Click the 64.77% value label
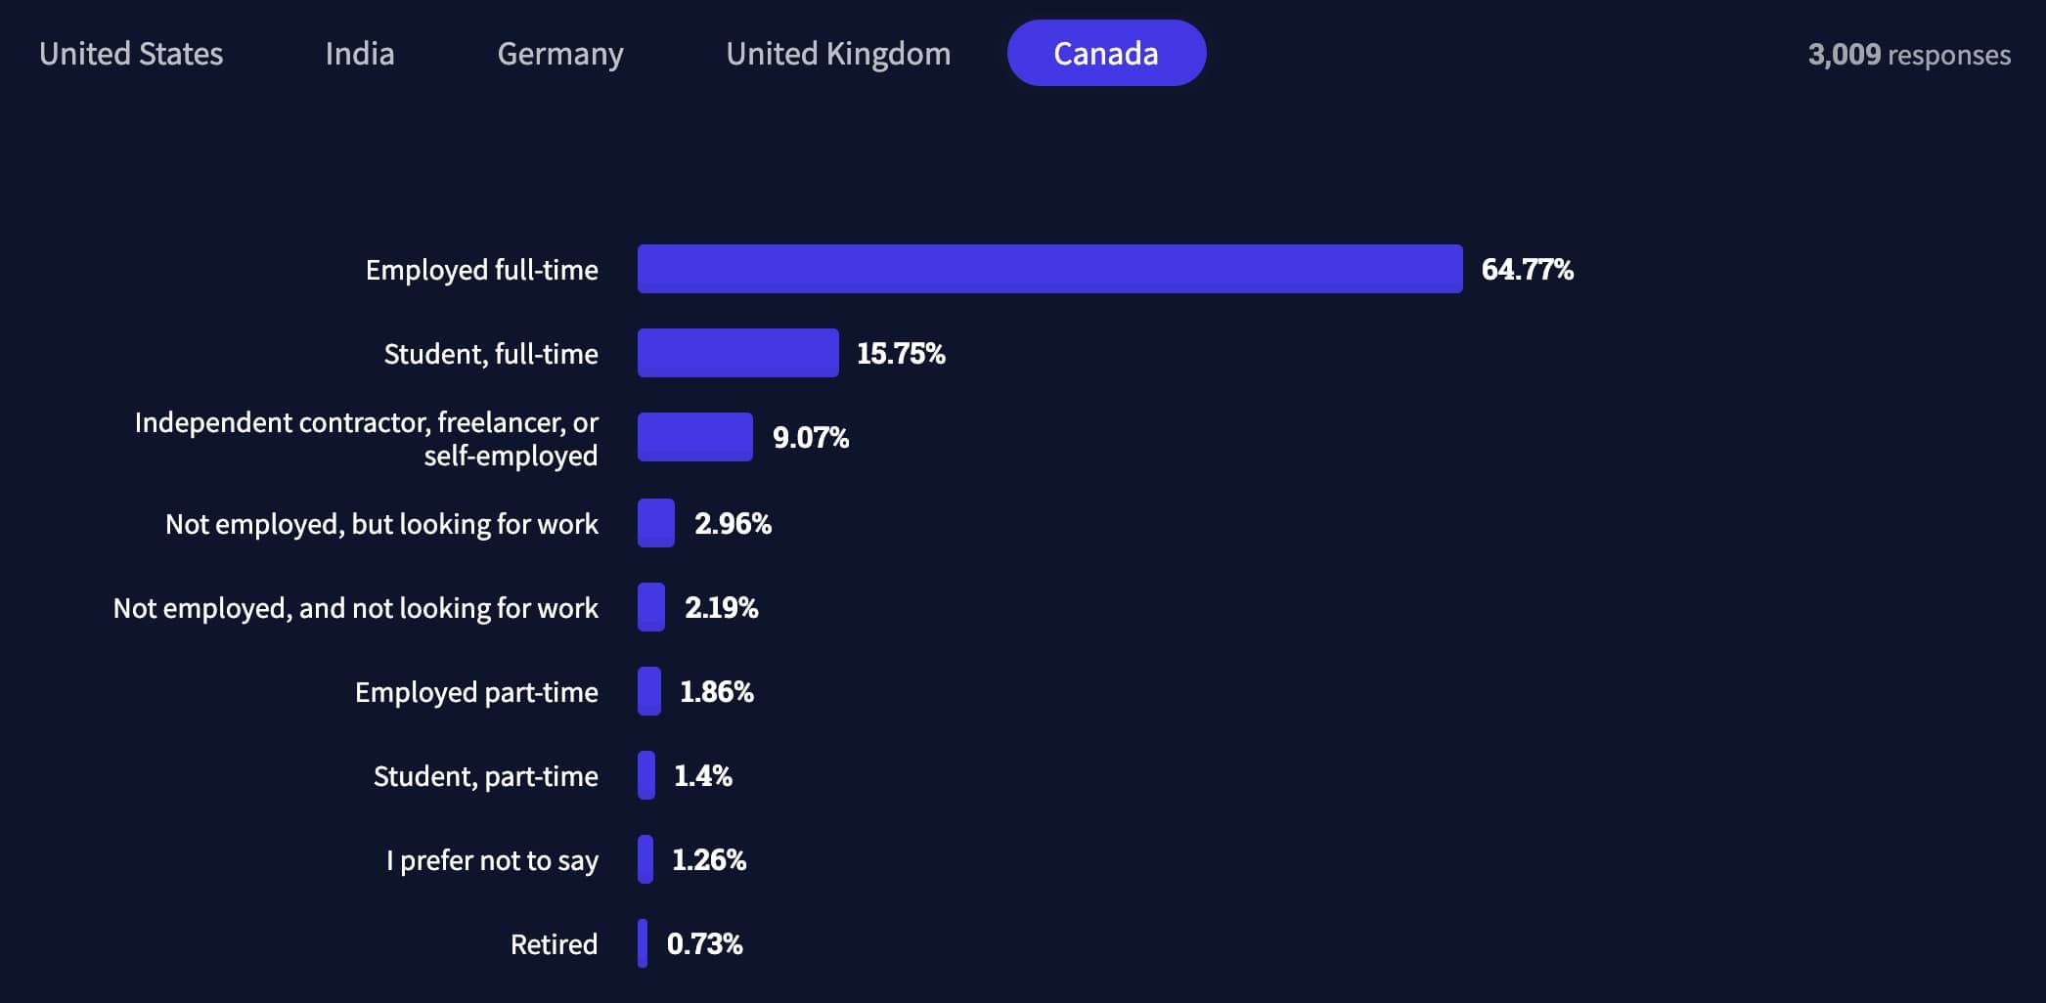The width and height of the screenshot is (2046, 1003). point(1527,270)
